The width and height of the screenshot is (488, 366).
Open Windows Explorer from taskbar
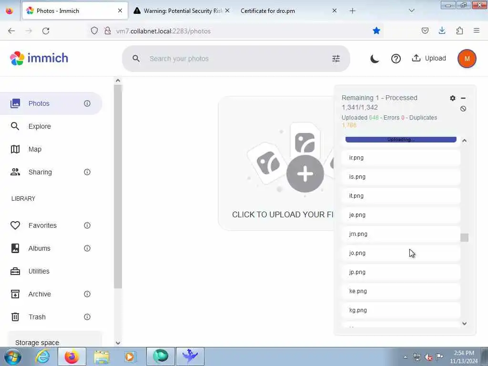(102, 356)
